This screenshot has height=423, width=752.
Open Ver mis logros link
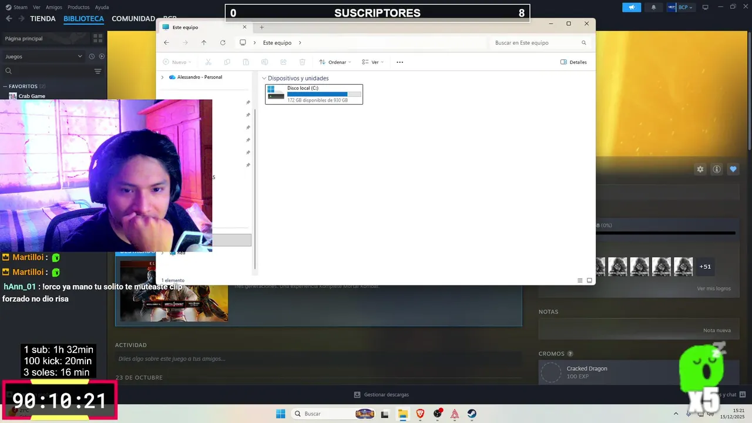714,288
